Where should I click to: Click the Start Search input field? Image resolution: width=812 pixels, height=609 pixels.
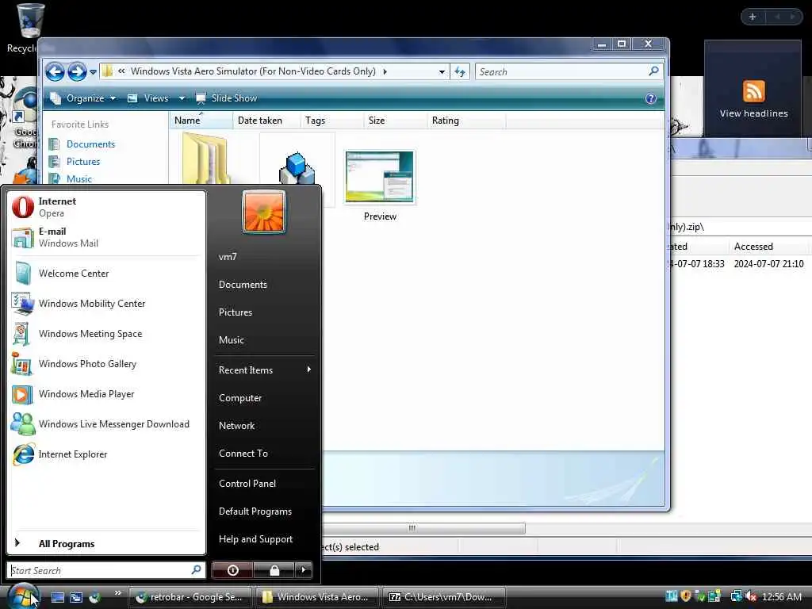[99, 570]
